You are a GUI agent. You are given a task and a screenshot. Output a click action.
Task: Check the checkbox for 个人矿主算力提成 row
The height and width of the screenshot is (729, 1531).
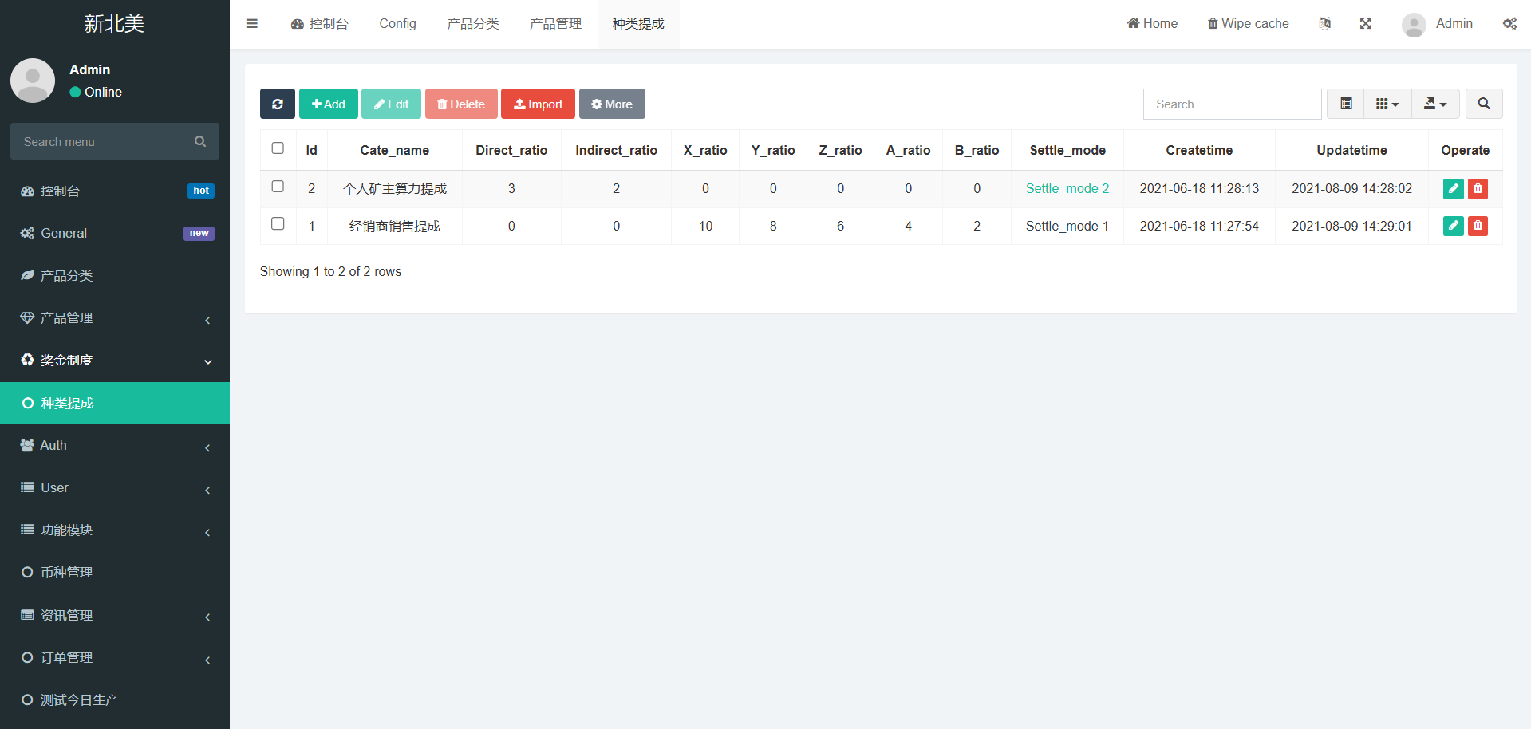(x=278, y=187)
